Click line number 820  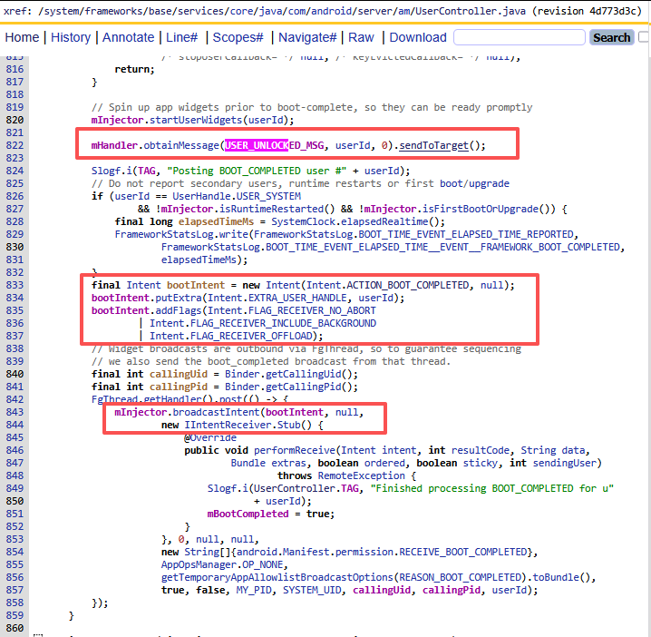(x=15, y=120)
